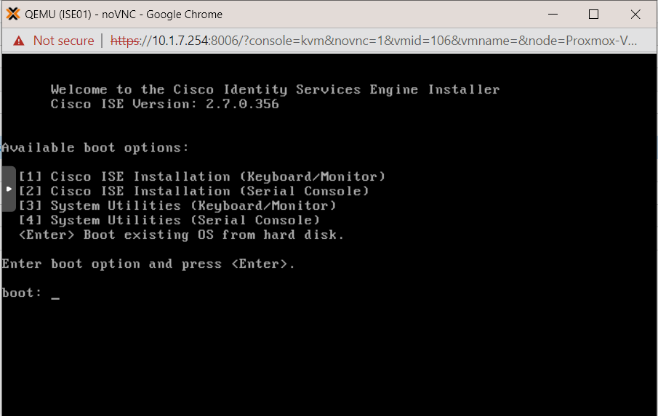
Task: Click the window title QEMU (ISE01) - noVNC
Action: point(124,15)
